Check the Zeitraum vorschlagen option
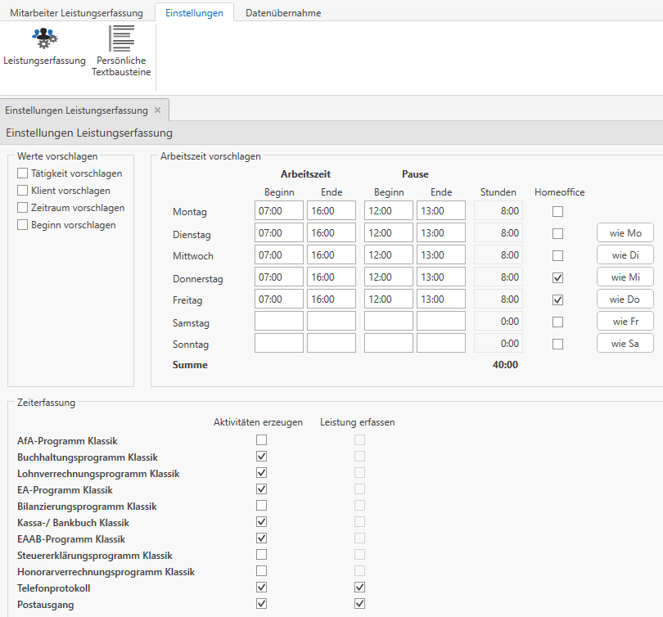663x617 pixels. [x=23, y=208]
